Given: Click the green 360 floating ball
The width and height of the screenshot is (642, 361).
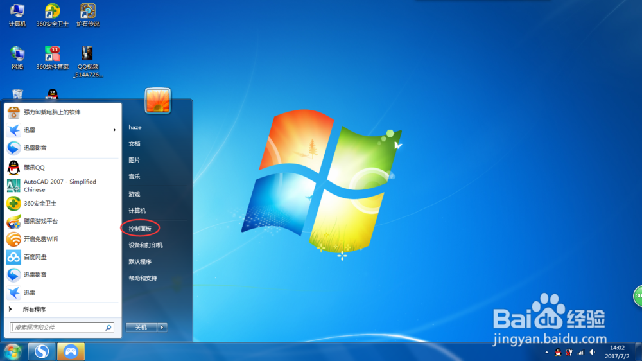Looking at the screenshot, I should click(x=638, y=295).
